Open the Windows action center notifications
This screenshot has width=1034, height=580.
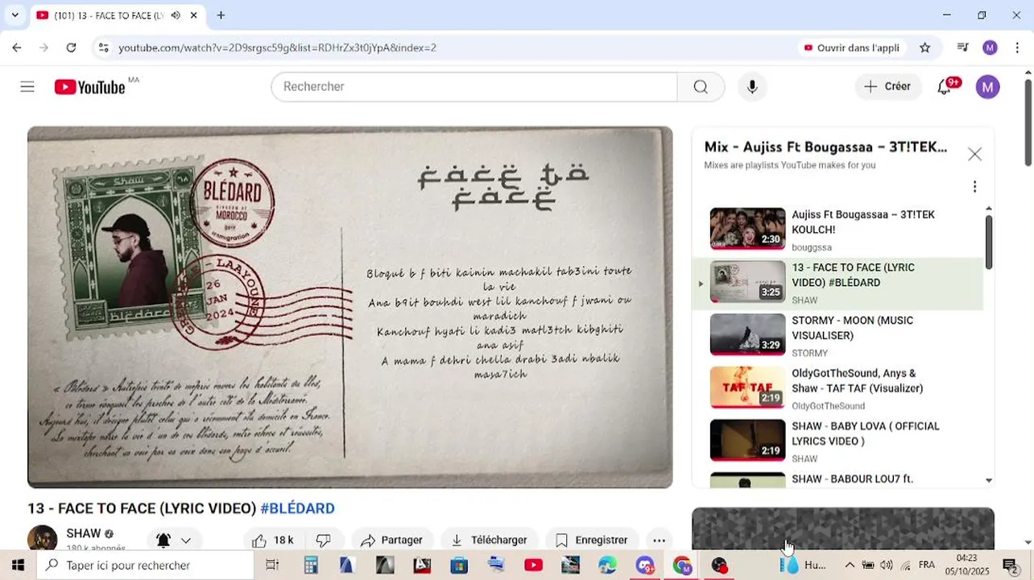[x=1010, y=565]
